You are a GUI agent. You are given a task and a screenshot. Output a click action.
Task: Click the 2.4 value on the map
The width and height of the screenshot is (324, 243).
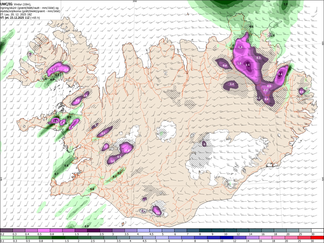280,74
